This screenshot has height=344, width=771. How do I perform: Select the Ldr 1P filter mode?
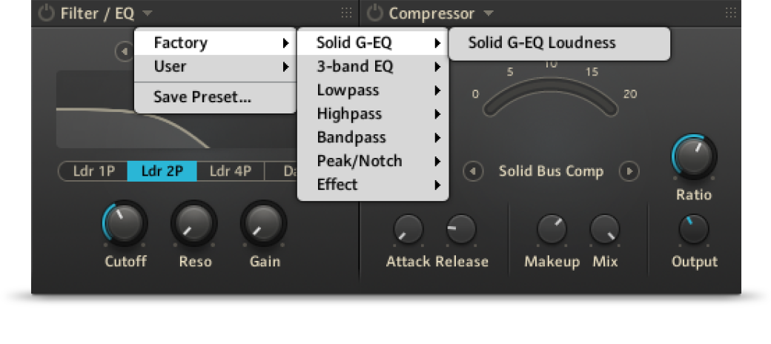pos(93,171)
